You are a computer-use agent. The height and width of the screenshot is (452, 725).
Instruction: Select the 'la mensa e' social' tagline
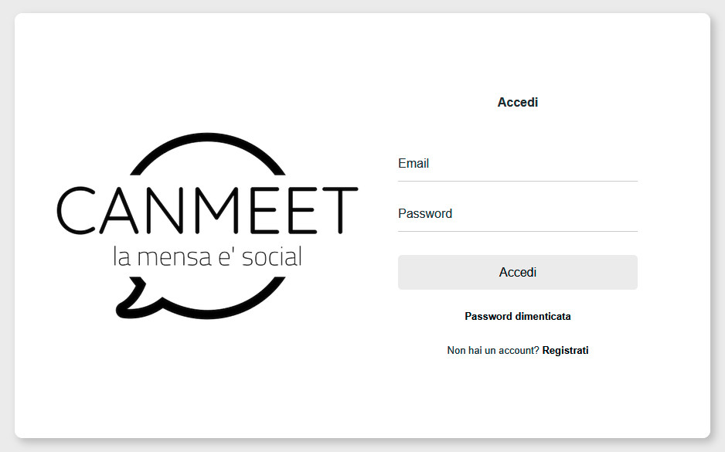(x=207, y=257)
